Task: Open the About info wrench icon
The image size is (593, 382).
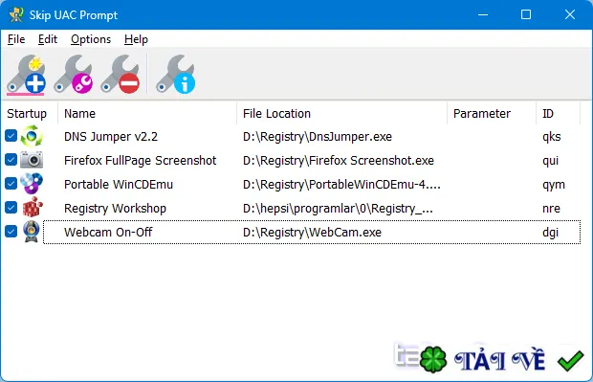Action: (x=176, y=74)
